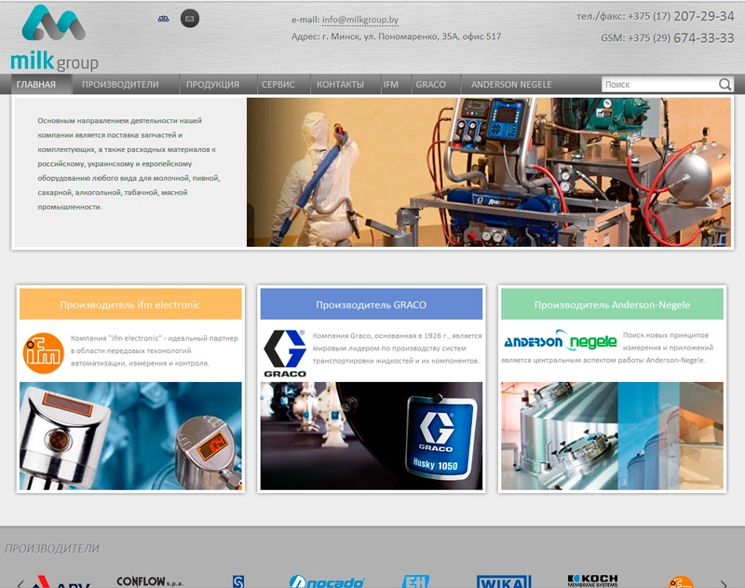Open the ANDERSON NEGELE menu item

pos(511,84)
